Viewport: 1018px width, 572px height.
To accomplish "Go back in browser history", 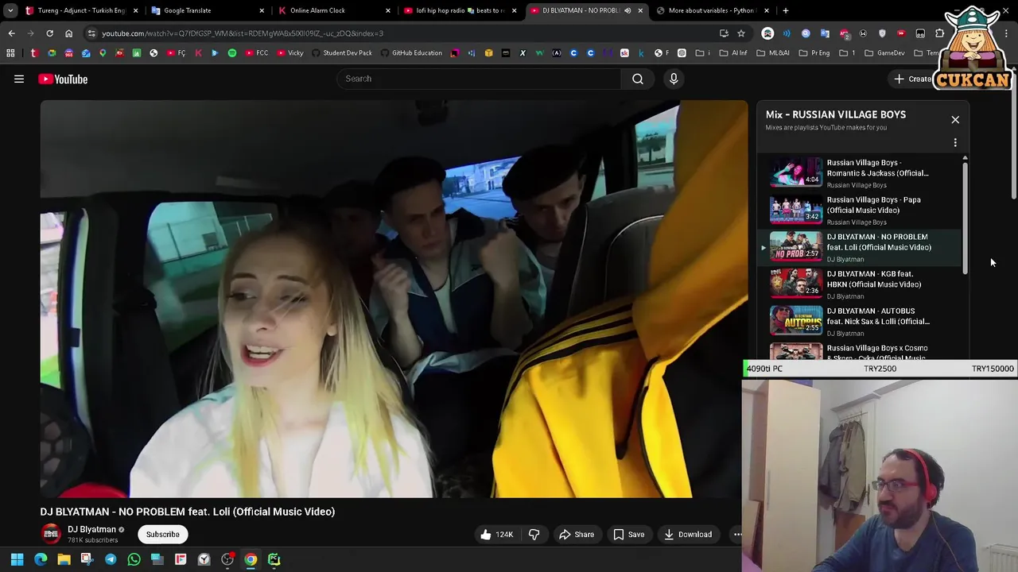I will coord(11,33).
